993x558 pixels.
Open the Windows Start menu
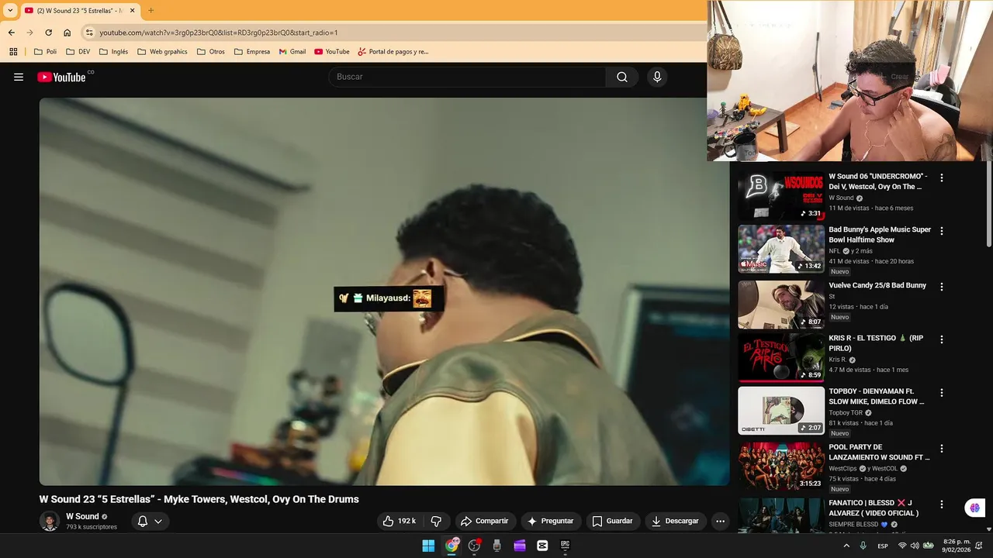coord(428,546)
